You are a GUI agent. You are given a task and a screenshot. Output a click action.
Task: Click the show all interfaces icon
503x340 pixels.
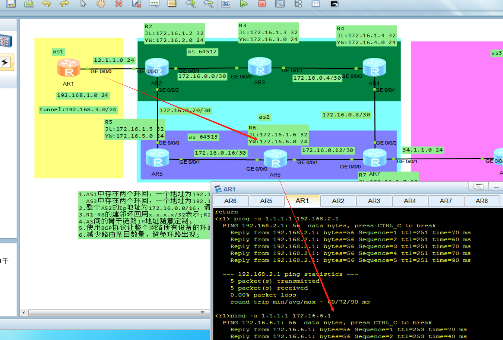pos(298,4)
